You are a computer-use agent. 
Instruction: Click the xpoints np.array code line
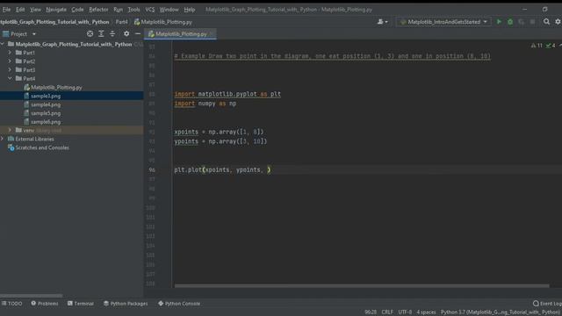pos(219,132)
